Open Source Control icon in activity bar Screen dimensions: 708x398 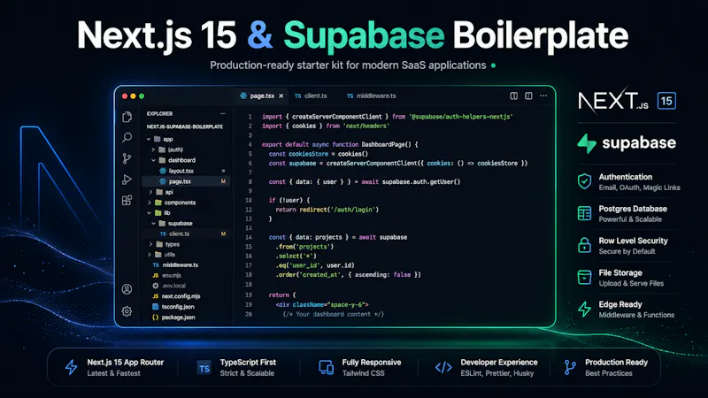click(127, 158)
